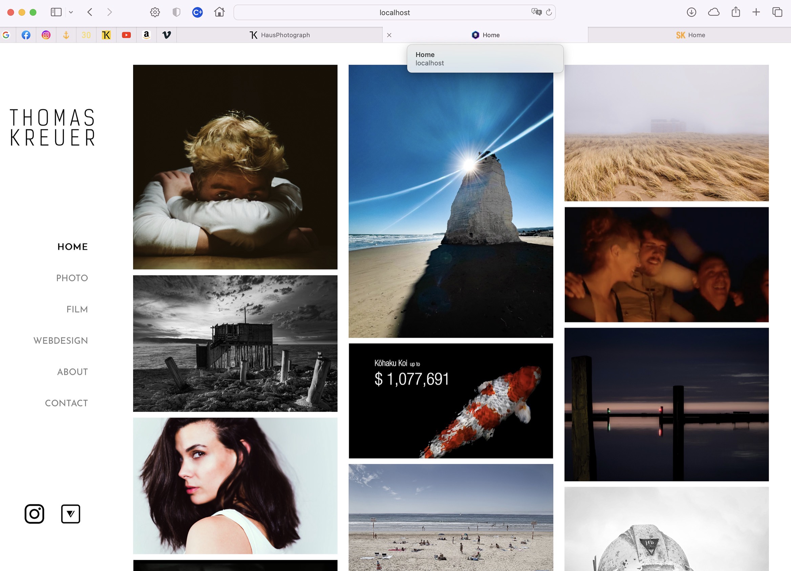This screenshot has height=571, width=791.
Task: Open the Kōhaku Koi video thumbnail
Action: click(x=451, y=401)
